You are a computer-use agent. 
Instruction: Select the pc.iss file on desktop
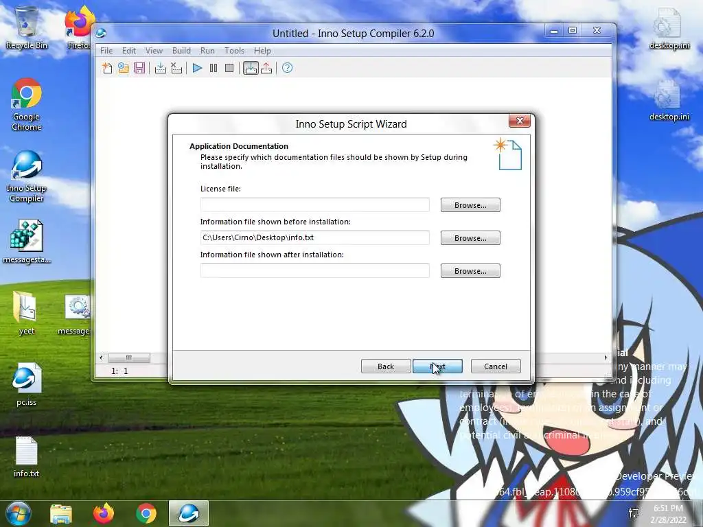tap(27, 384)
